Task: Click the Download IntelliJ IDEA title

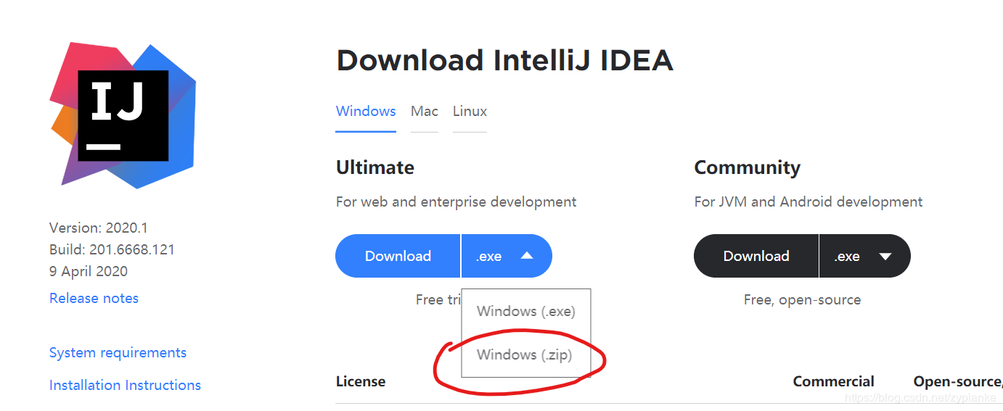Action: 504,60
